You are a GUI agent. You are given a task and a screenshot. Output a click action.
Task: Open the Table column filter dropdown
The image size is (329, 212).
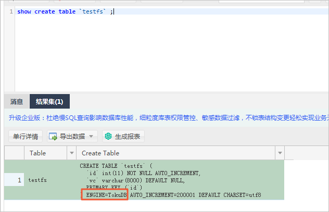click(72, 153)
